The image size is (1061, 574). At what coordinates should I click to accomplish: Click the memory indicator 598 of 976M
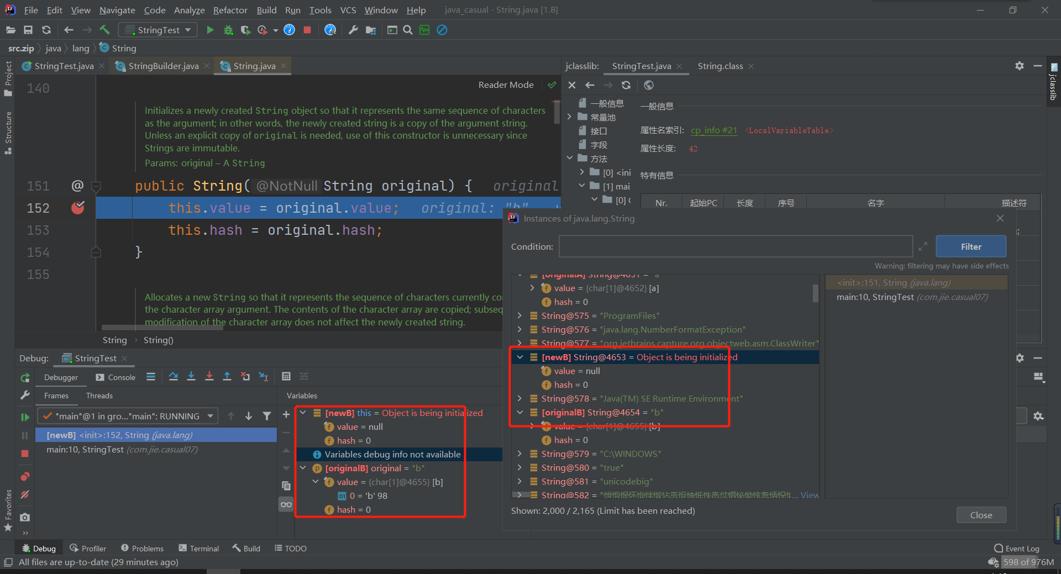pos(1028,562)
